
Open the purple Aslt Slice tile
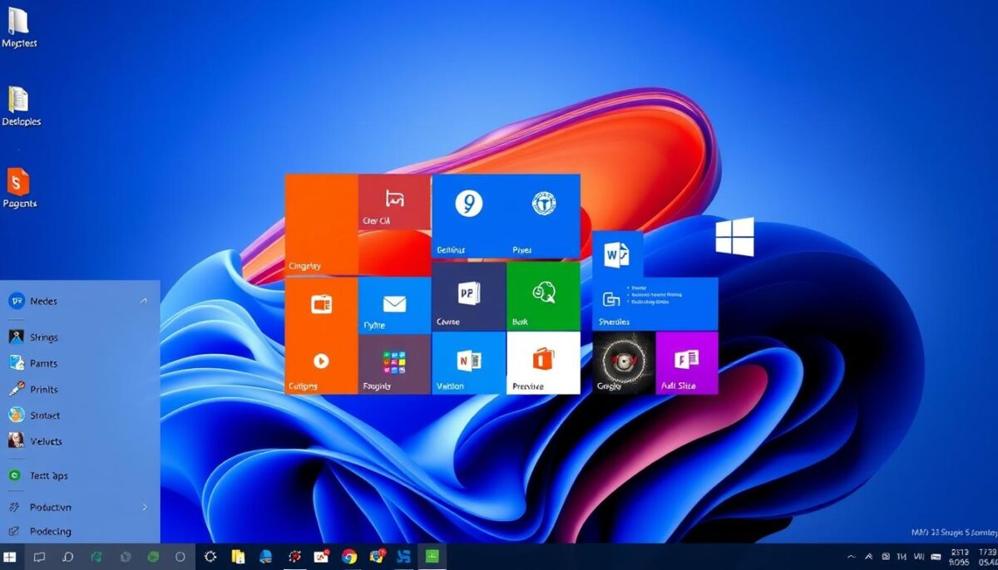point(686,362)
